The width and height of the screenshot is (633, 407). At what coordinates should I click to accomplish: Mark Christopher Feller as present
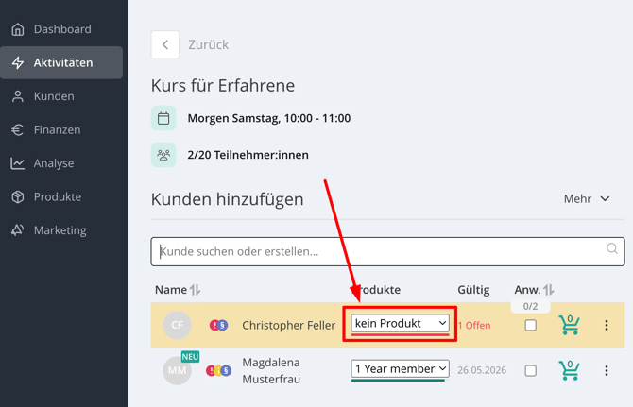[530, 325]
